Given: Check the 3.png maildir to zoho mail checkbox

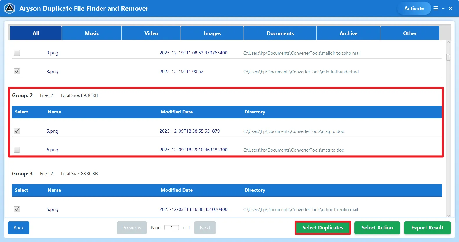Looking at the screenshot, I should pos(17,53).
